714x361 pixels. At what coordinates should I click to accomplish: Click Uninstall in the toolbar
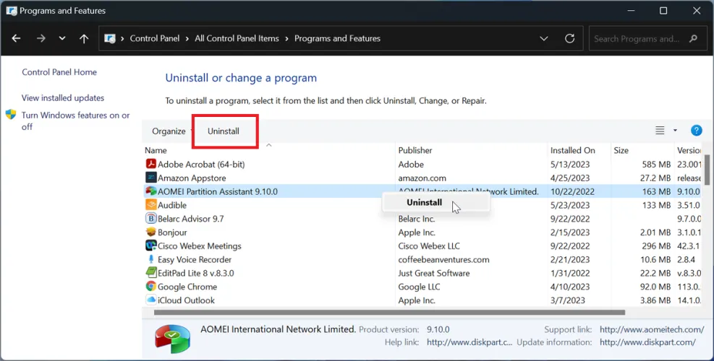[224, 131]
